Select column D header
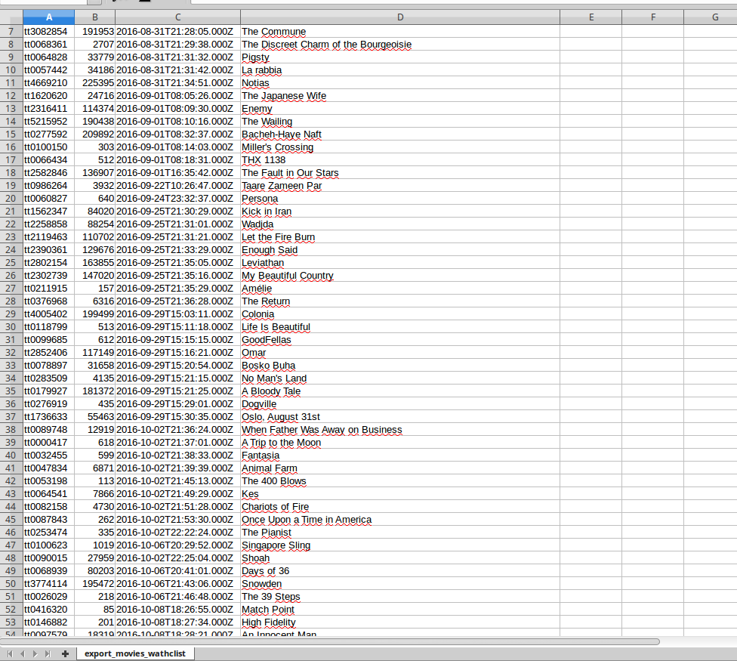The width and height of the screenshot is (737, 661). (400, 17)
